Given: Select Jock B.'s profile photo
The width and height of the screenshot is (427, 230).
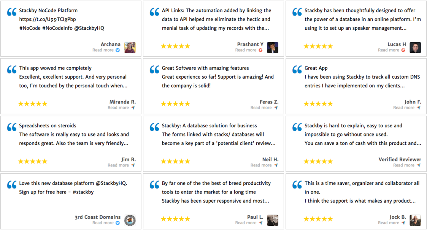Looking at the screenshot, I should pyautogui.click(x=415, y=220).
